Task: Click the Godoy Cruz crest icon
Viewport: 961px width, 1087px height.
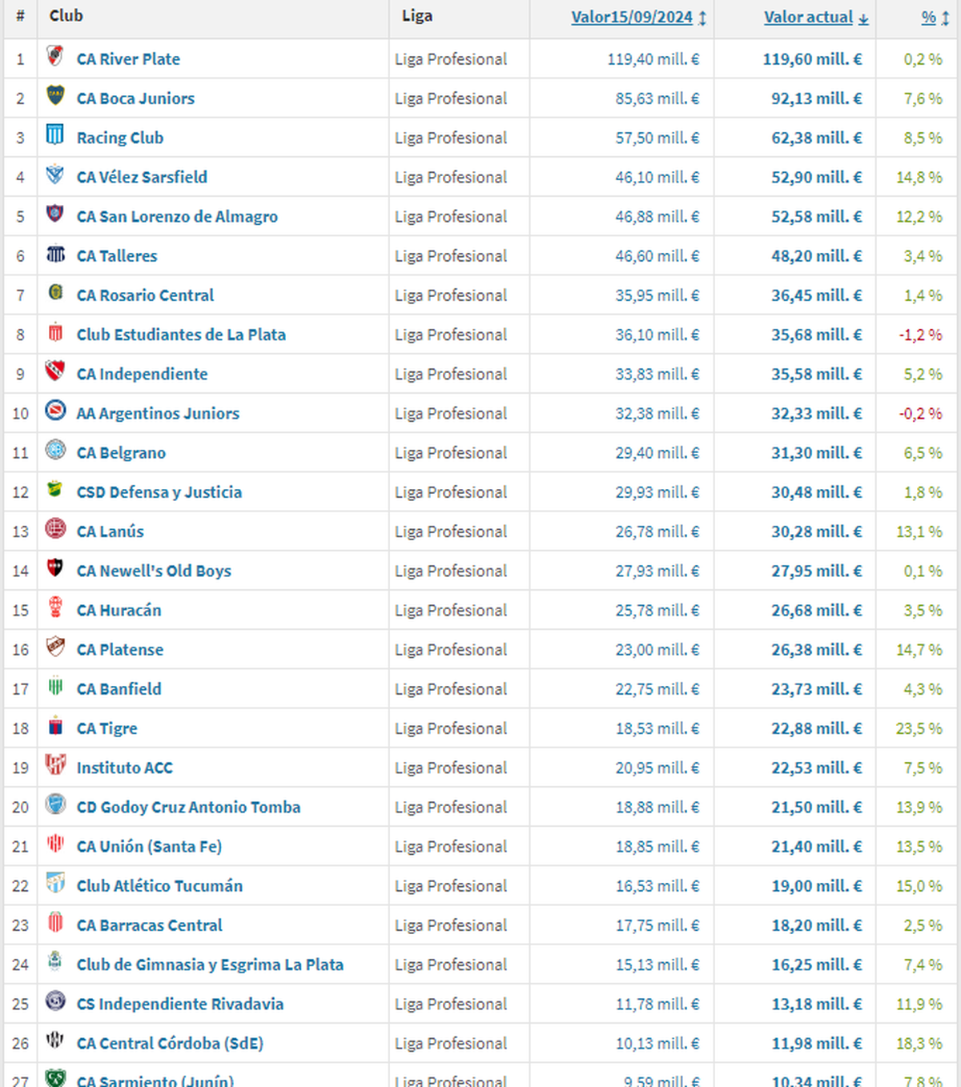Action: [x=55, y=804]
